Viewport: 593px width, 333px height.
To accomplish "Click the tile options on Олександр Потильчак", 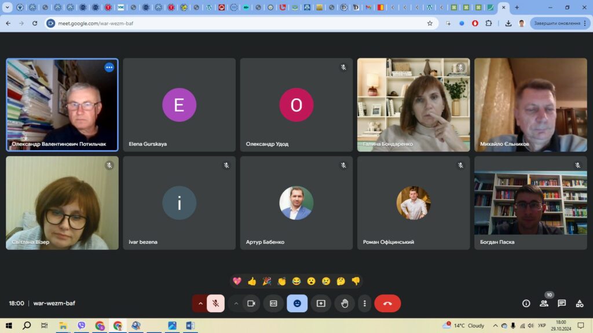I will 109,68.
